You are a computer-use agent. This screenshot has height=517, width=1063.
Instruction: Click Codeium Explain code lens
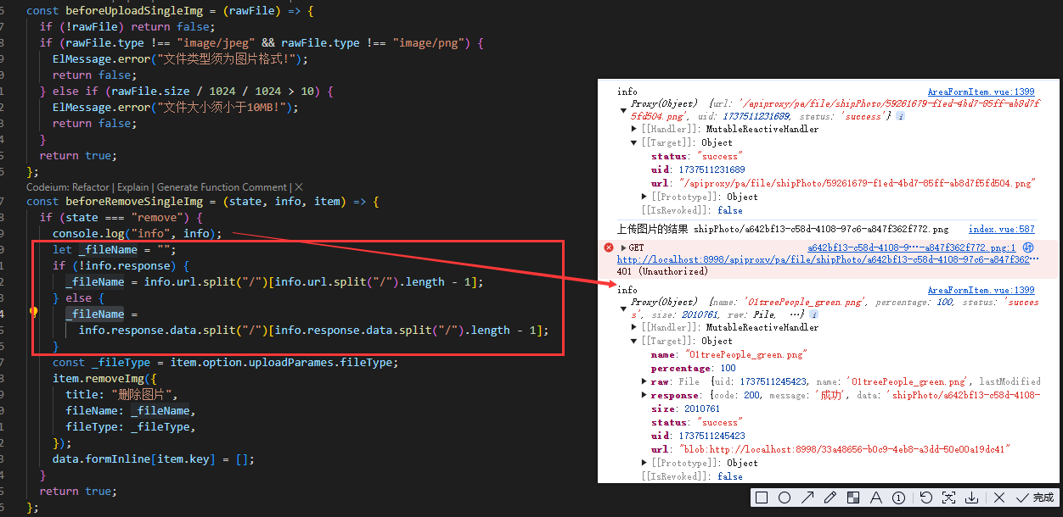(x=132, y=187)
